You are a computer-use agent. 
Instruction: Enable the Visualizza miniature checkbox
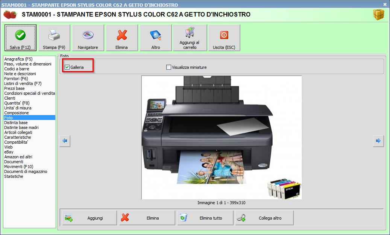tap(168, 67)
